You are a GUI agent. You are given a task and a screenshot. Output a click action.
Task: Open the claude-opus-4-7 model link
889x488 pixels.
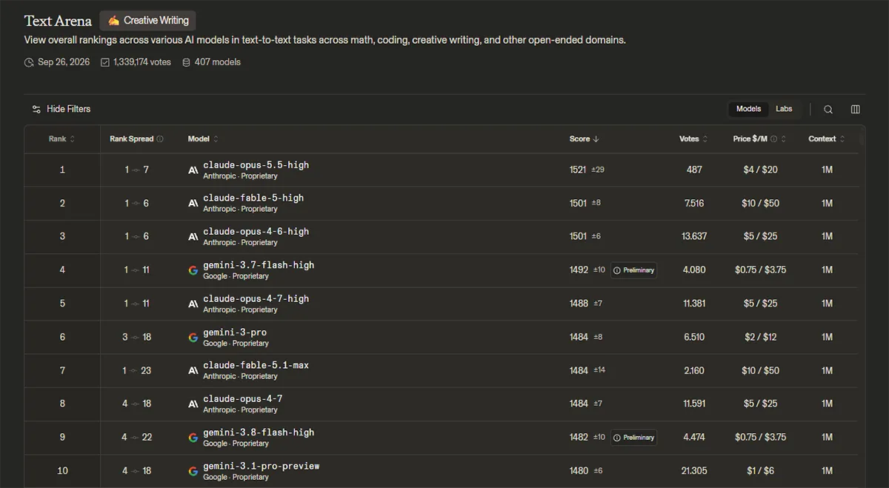tap(242, 399)
